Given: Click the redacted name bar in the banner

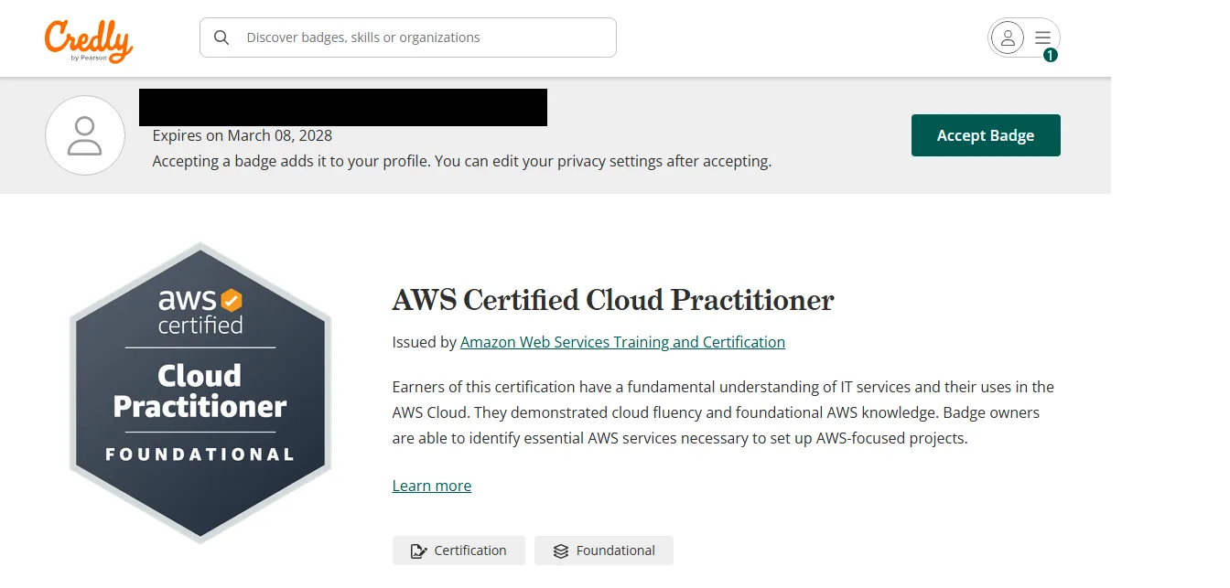Looking at the screenshot, I should click(x=343, y=107).
